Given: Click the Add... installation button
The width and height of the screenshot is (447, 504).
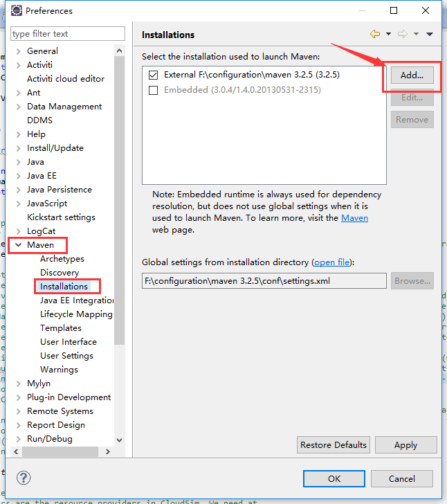Looking at the screenshot, I should (x=412, y=75).
